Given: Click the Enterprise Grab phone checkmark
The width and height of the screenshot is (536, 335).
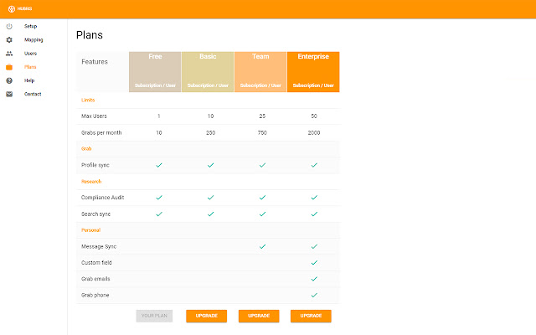Looking at the screenshot, I should click(x=314, y=295).
